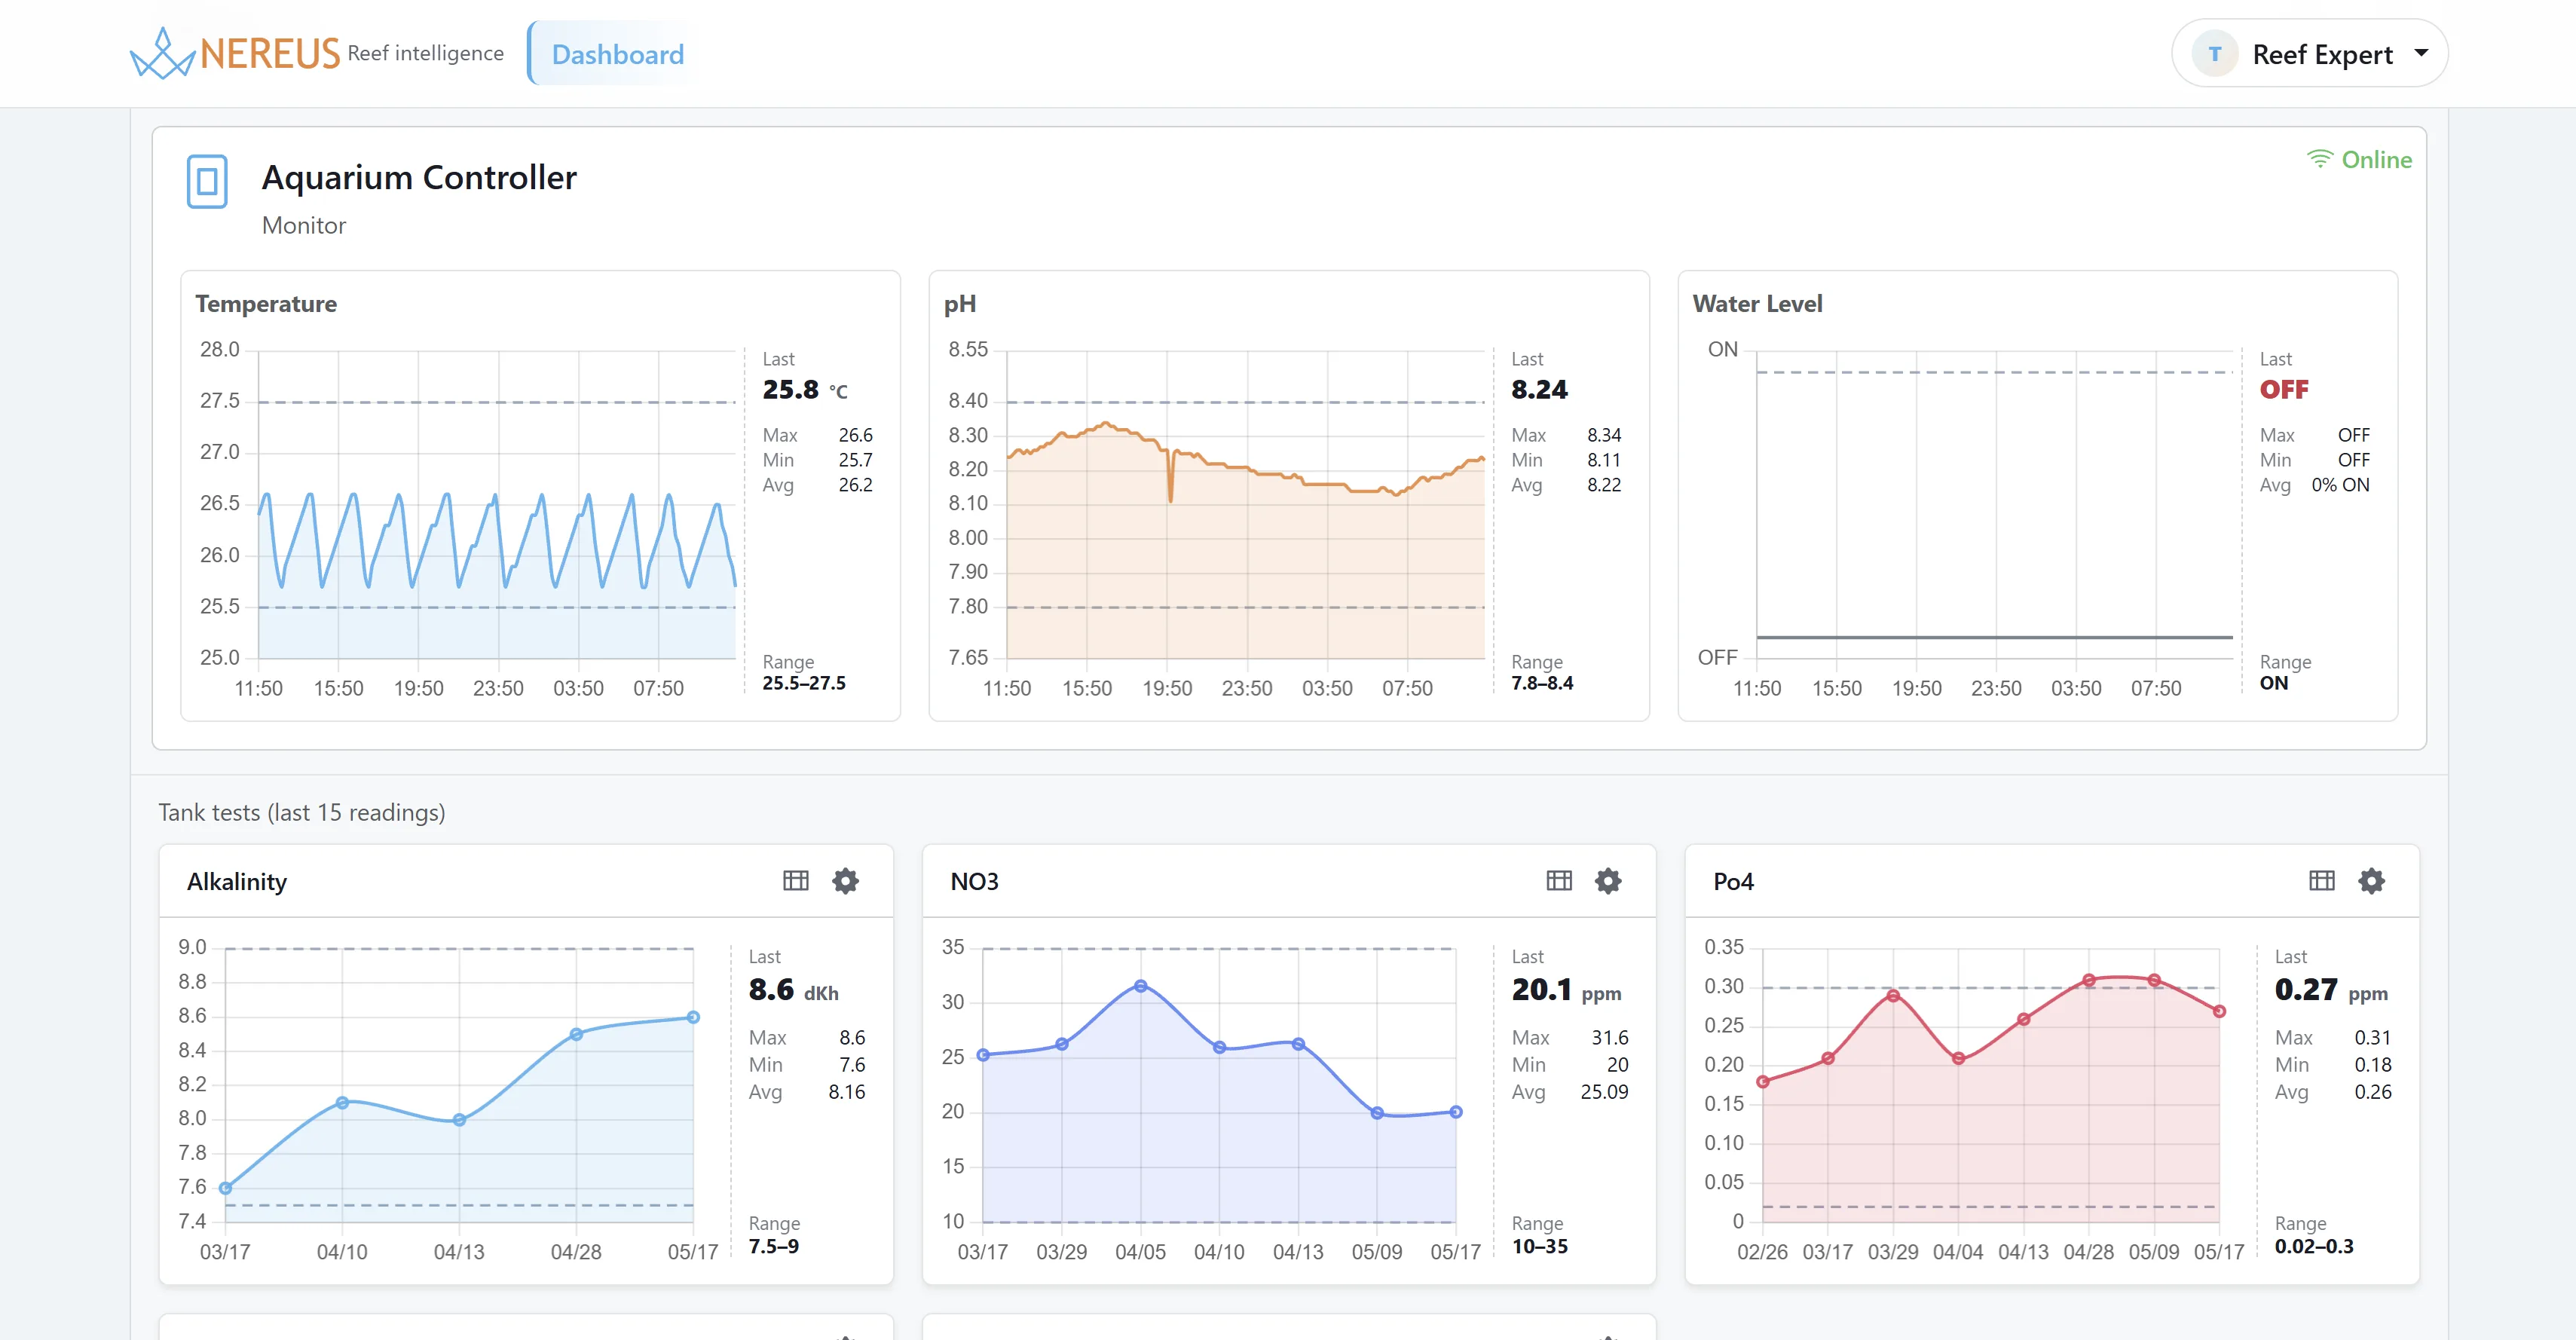Click the NEREUS brand name link
2576x1340 pixels.
tap(270, 54)
